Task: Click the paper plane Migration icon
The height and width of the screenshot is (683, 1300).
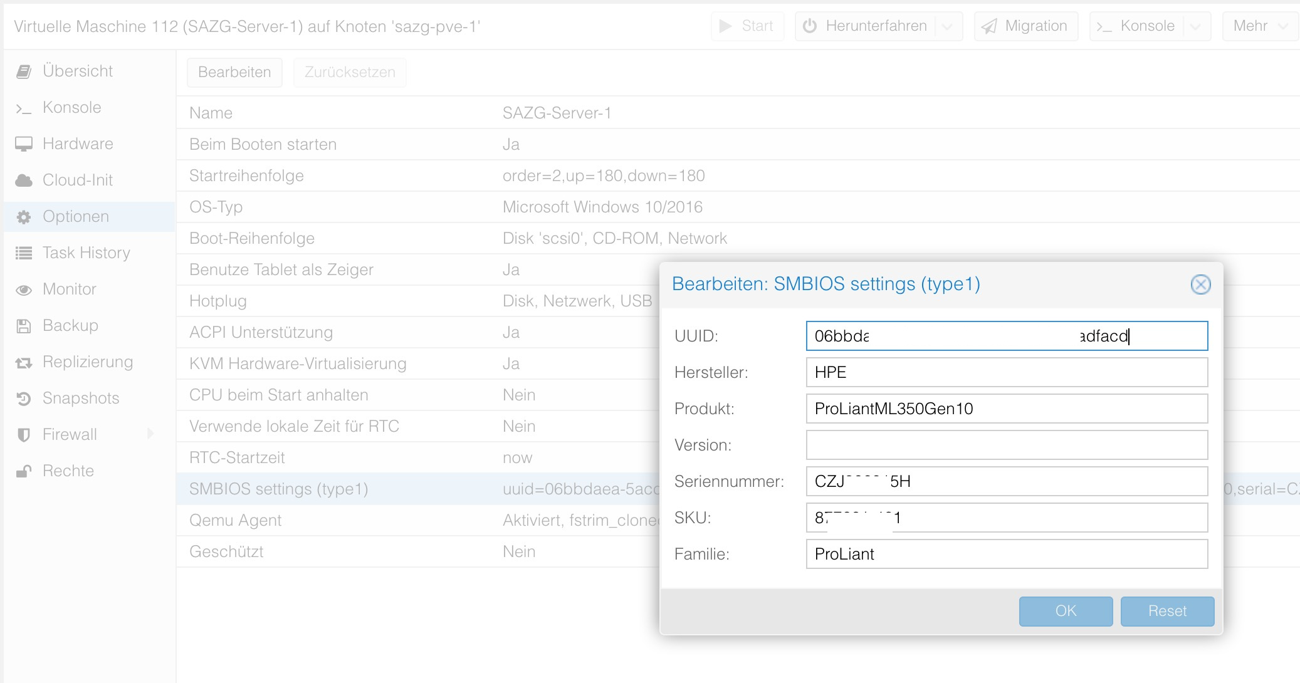Action: pyautogui.click(x=990, y=26)
